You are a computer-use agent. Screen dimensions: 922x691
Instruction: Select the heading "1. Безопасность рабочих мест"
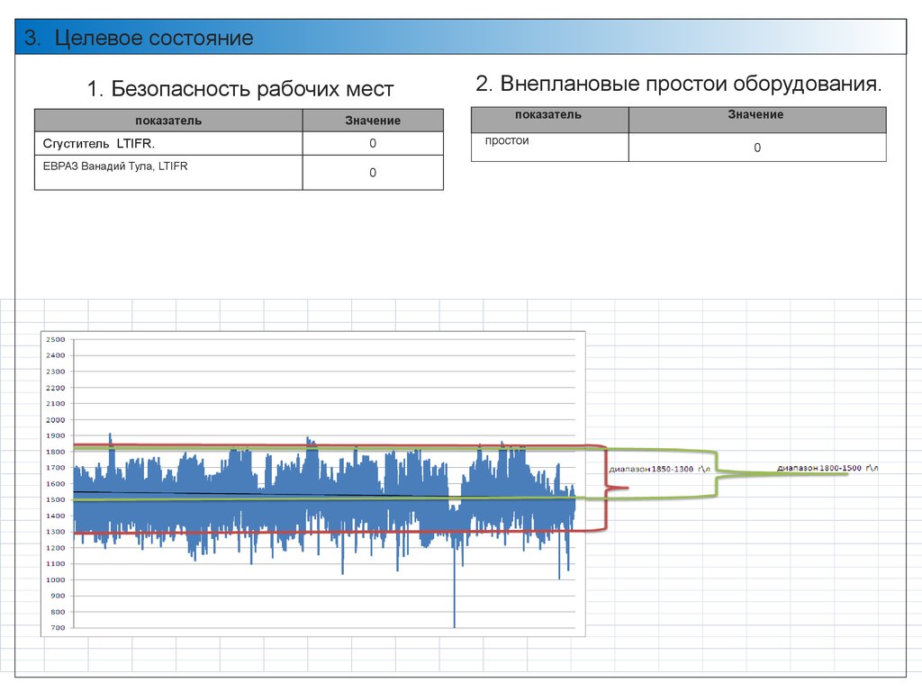[240, 89]
